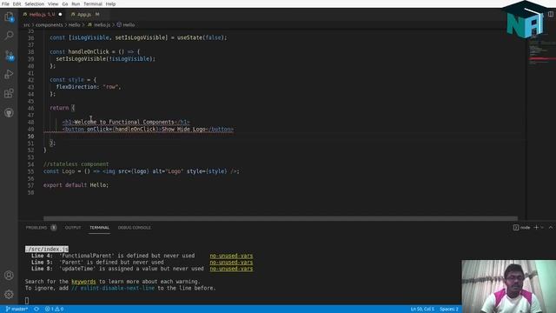Click Spaces: 2 indentation in status bar
This screenshot has height=313, width=556.
(449, 310)
